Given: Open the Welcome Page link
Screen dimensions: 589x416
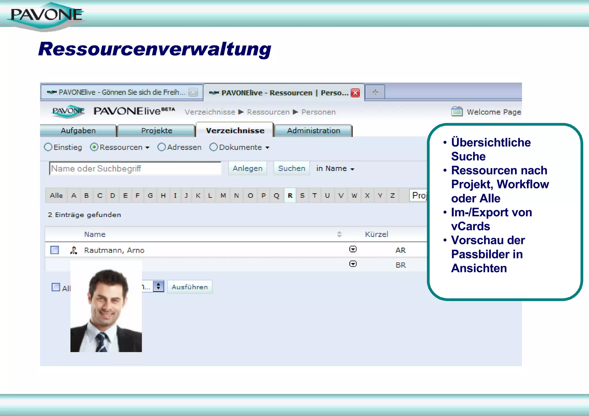Looking at the screenshot, I should tap(494, 112).
